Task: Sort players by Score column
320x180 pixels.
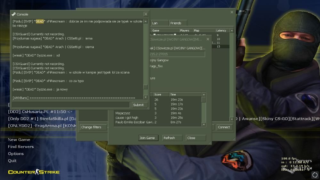Action: 161,94
